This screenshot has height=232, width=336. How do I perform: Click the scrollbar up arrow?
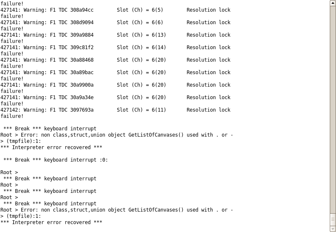click(333, 3)
